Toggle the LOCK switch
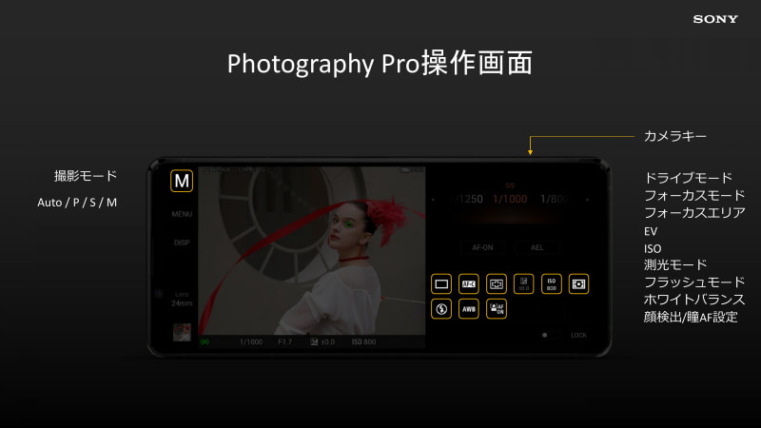The image size is (761, 428). pos(551,335)
